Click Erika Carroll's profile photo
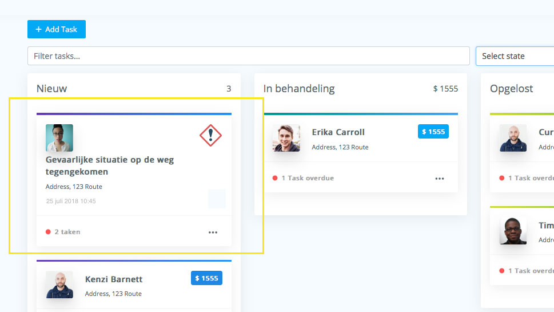554x312 pixels. 286,138
